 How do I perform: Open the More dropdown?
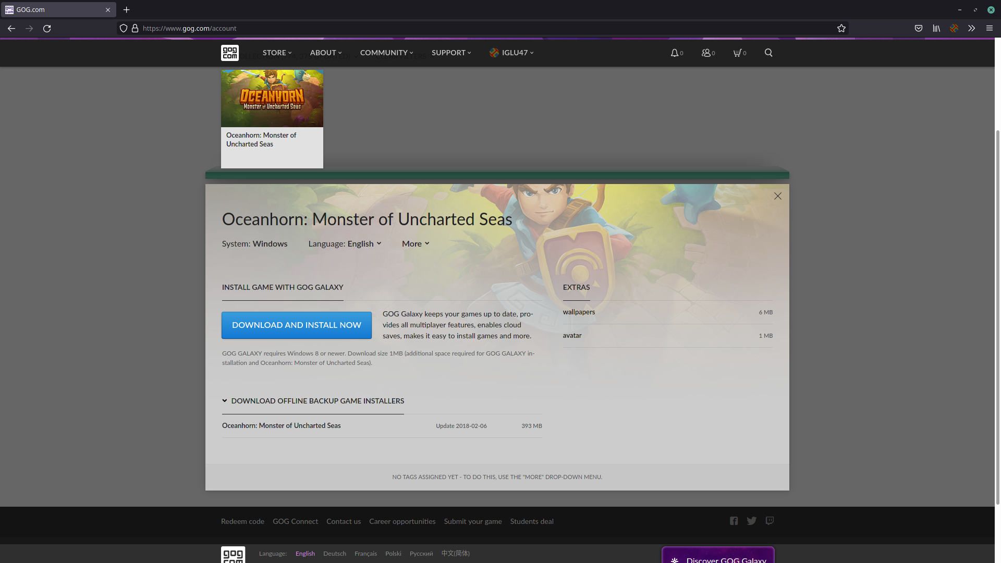coord(416,243)
